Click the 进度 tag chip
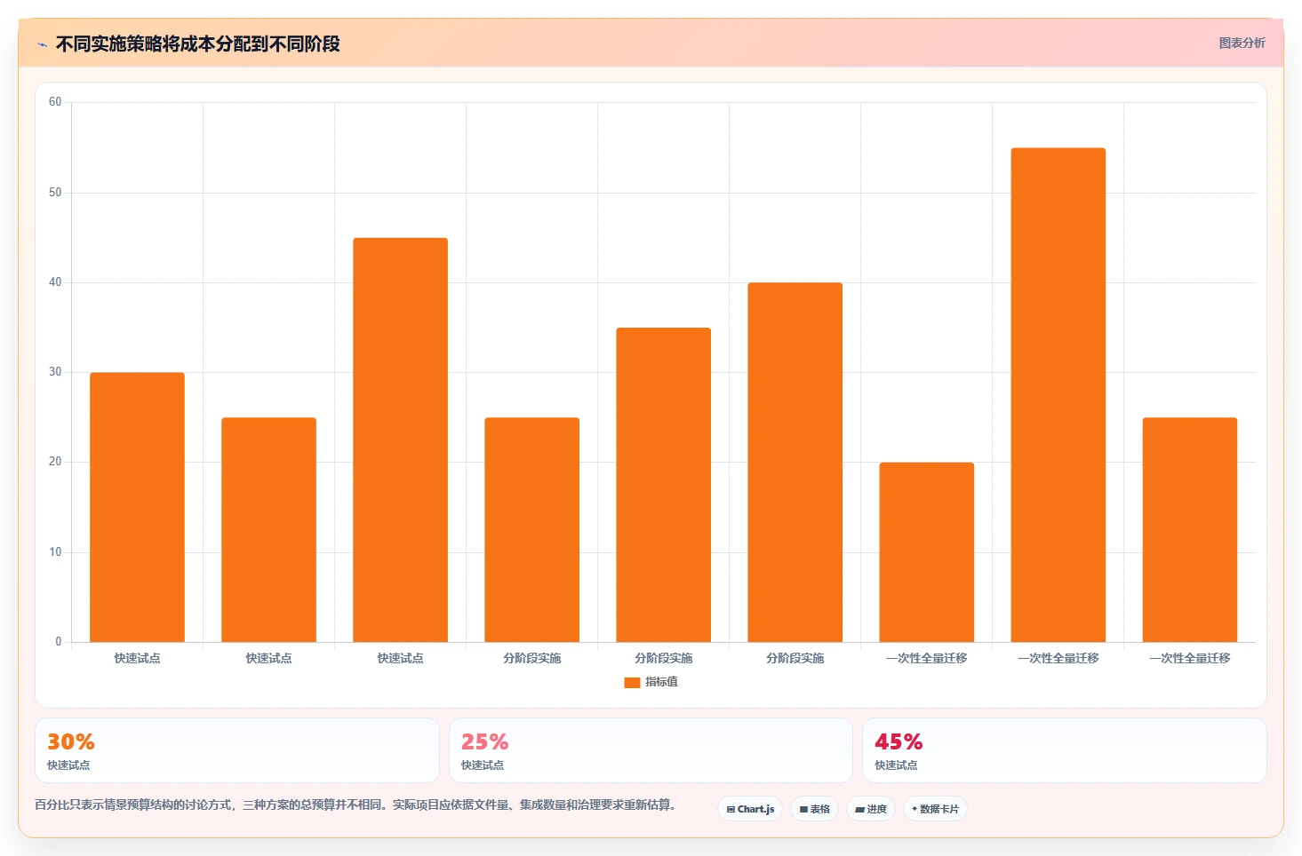This screenshot has width=1302, height=856. tap(871, 809)
